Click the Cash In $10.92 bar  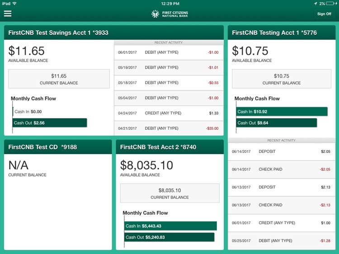coord(282,112)
